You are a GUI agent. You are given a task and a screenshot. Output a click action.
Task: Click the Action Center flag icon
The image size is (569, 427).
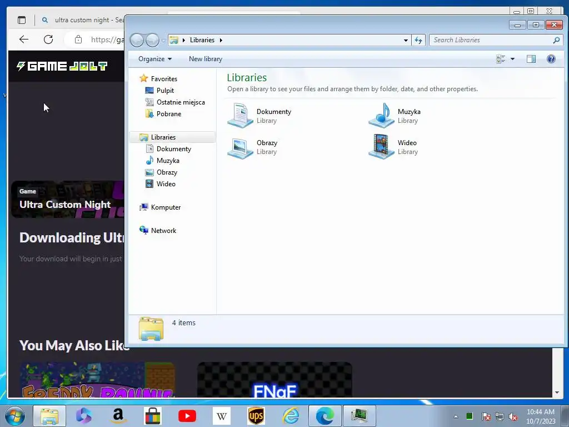coord(486,416)
